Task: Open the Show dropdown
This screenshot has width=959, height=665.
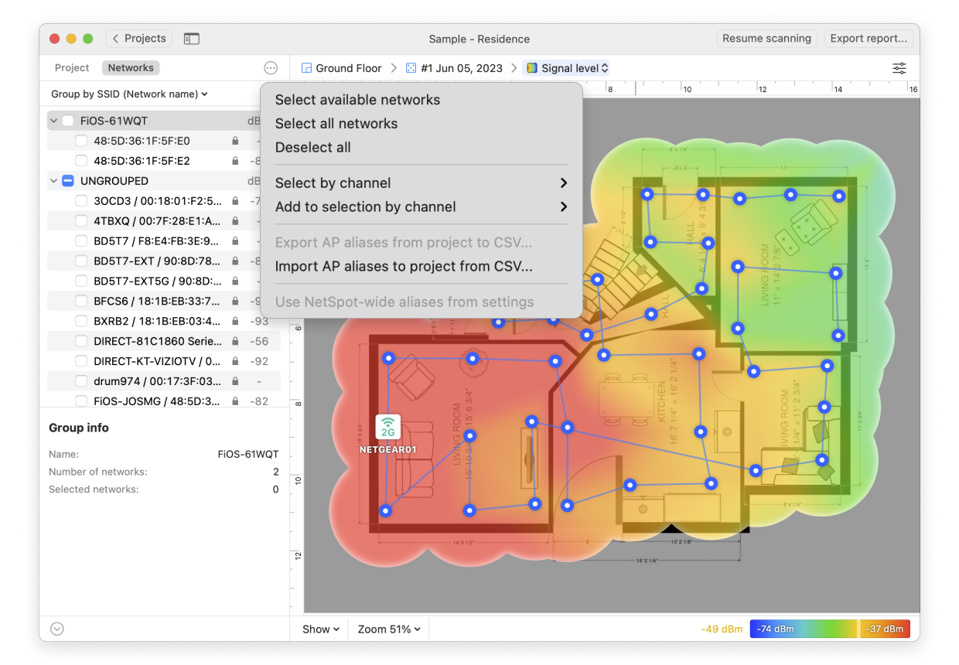Action: pos(321,629)
